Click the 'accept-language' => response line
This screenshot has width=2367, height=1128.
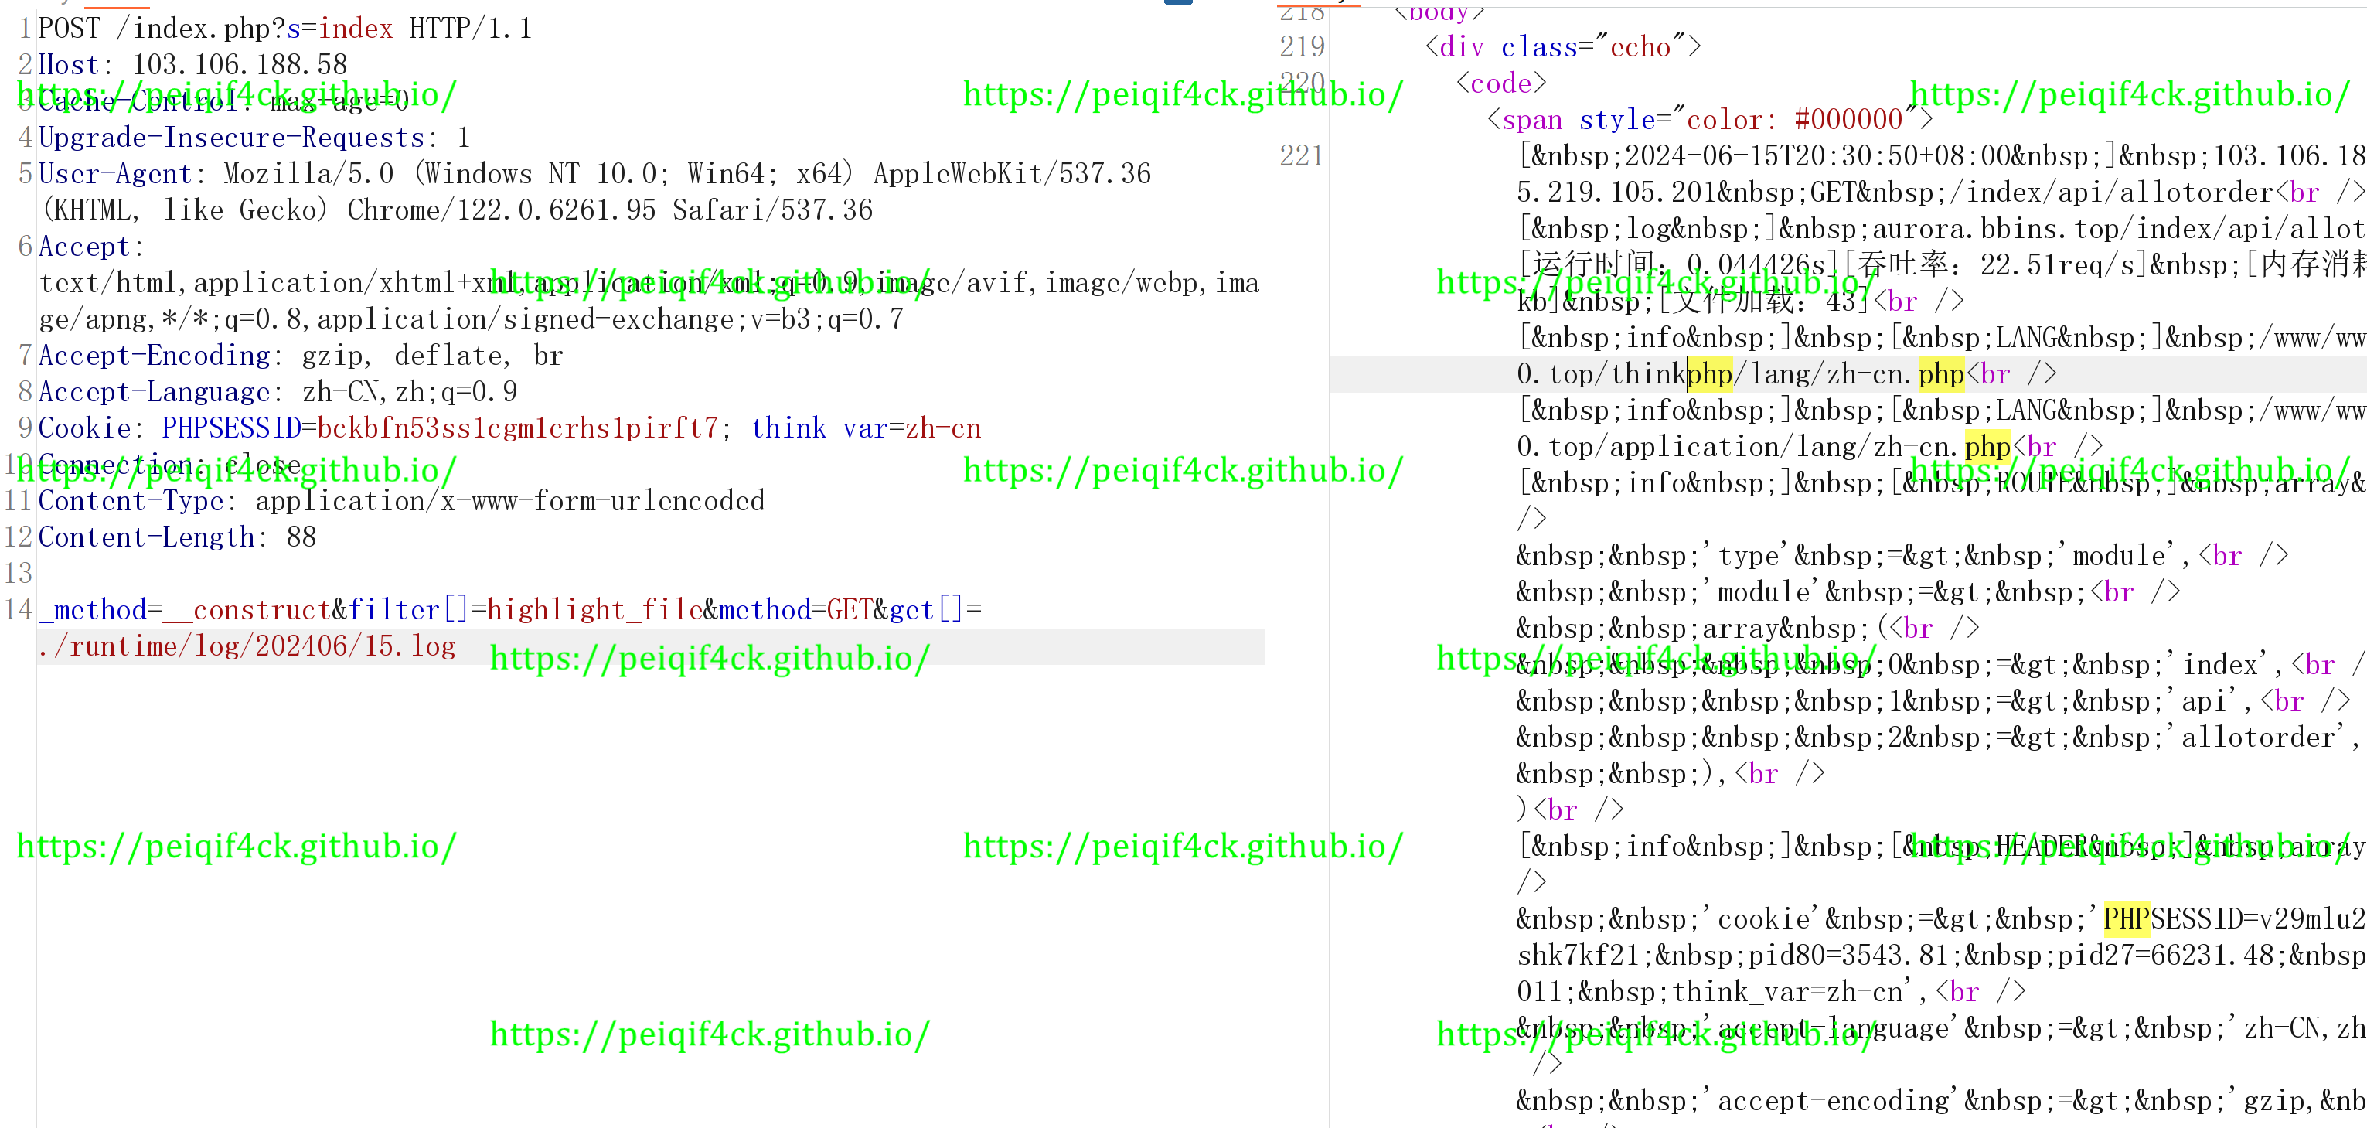[x=1942, y=1027]
